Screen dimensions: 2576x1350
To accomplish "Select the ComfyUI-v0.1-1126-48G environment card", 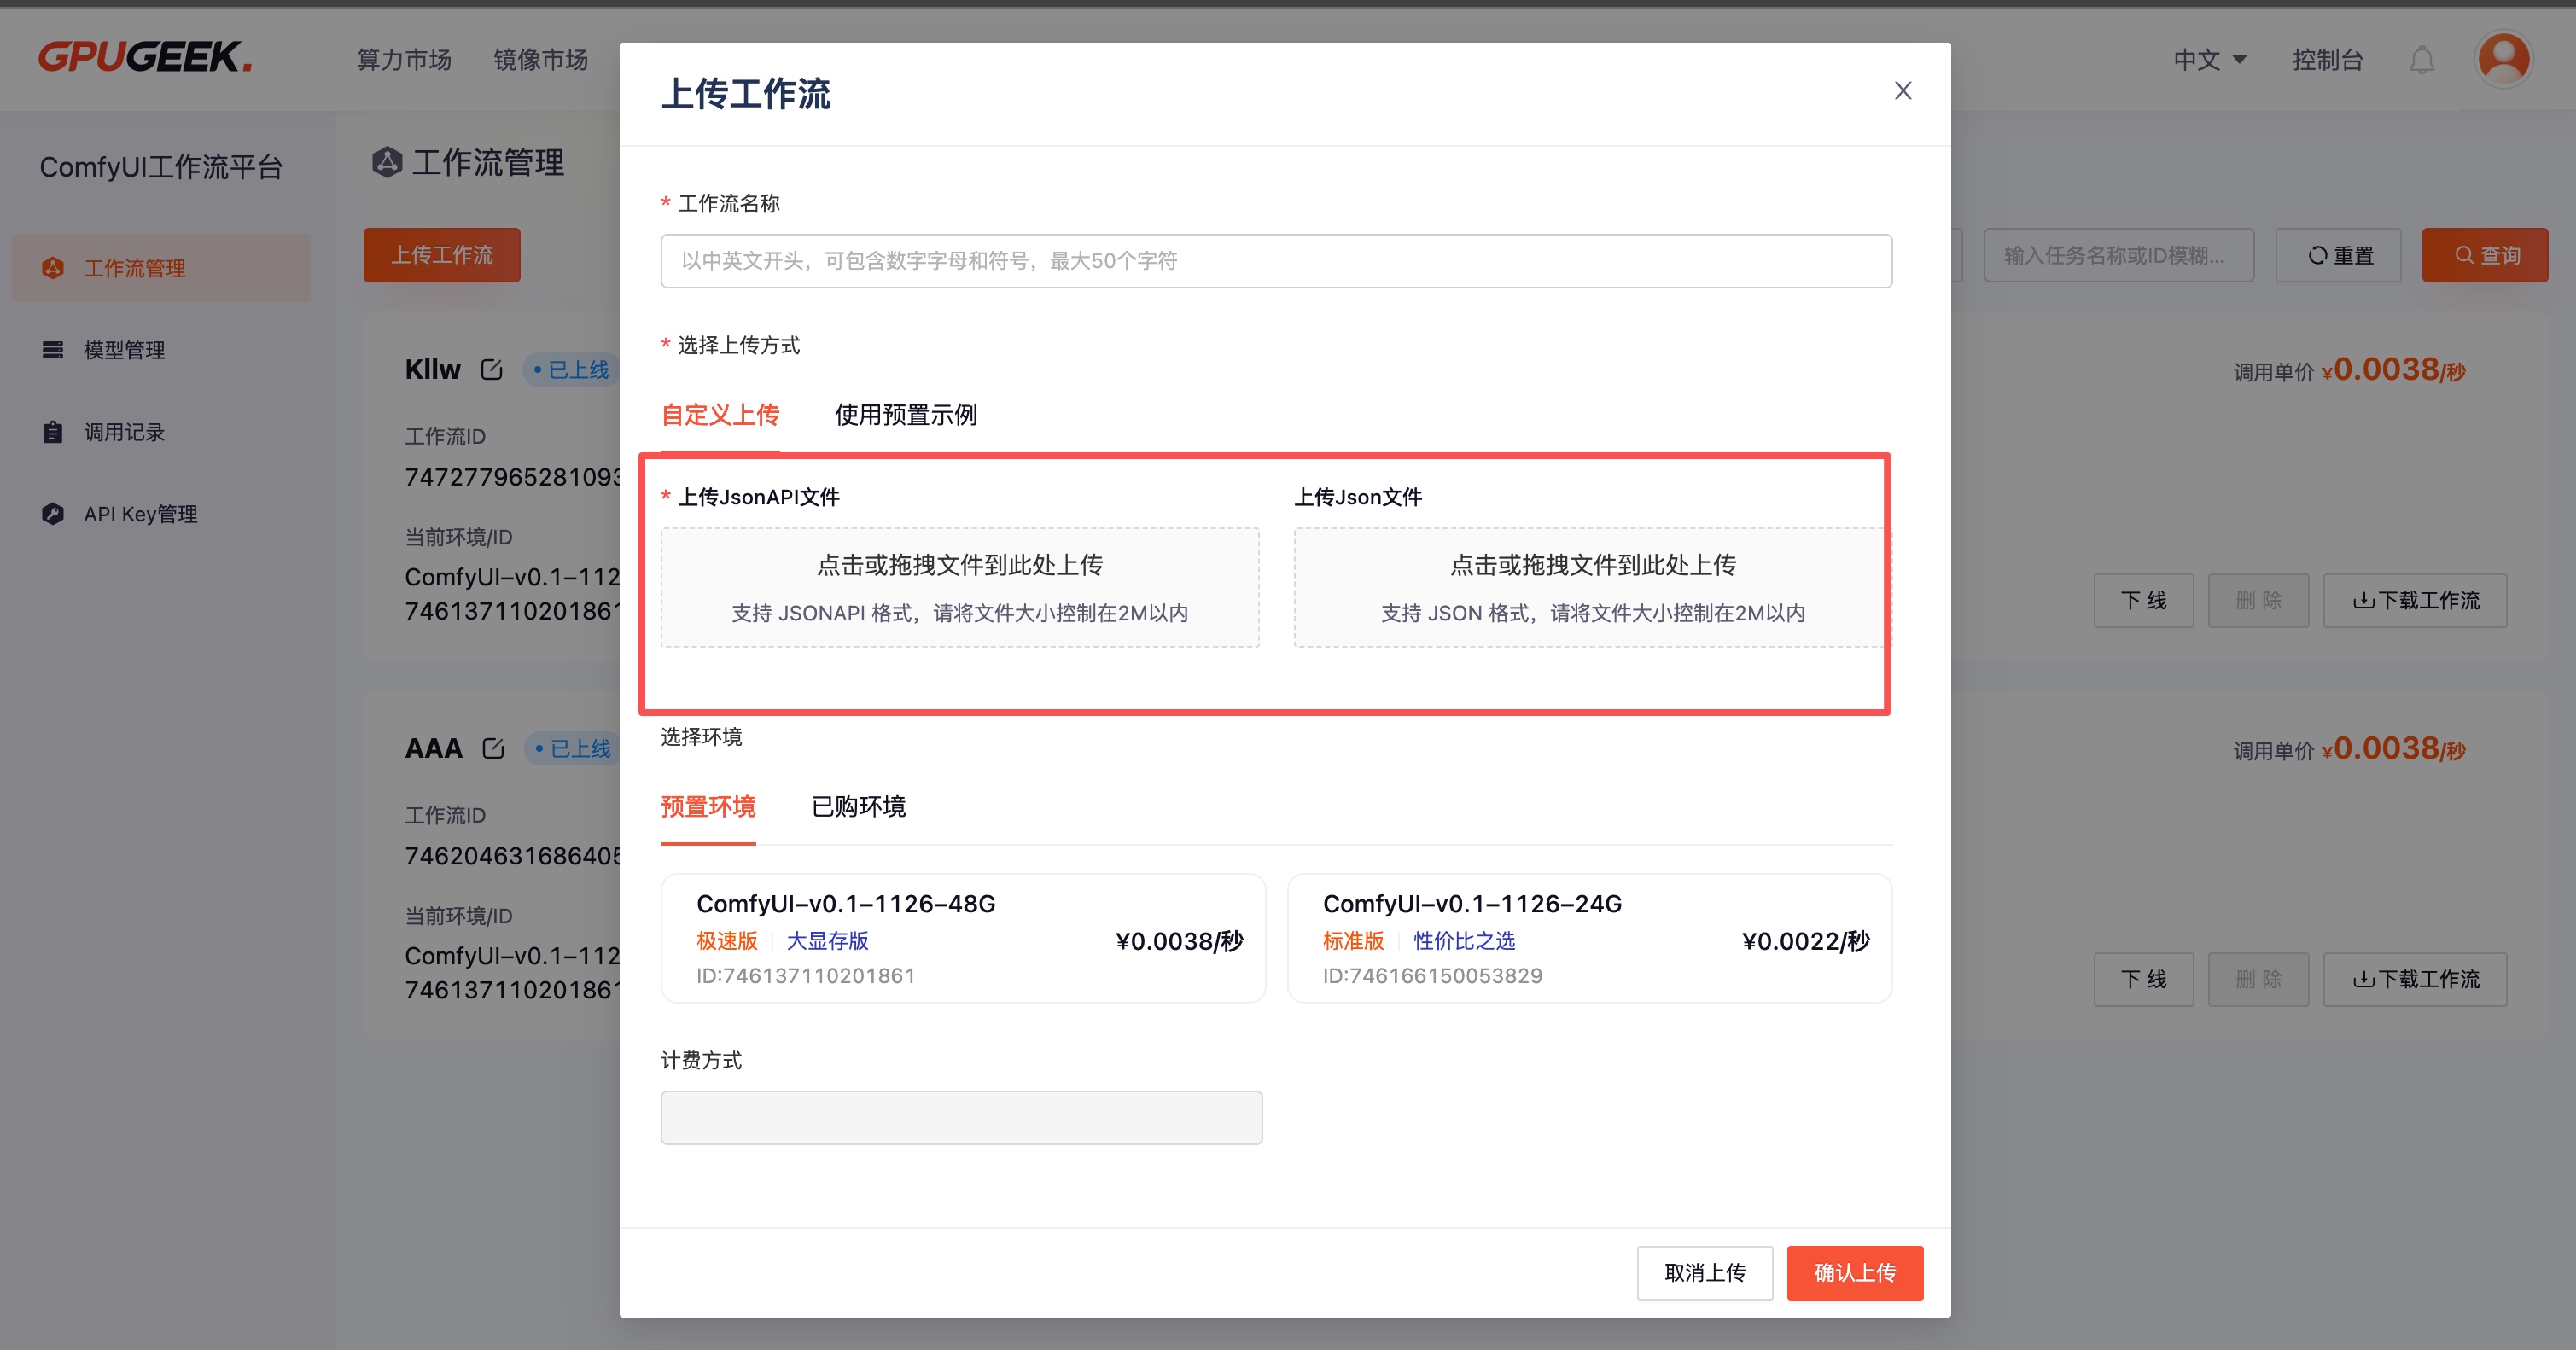I will pyautogui.click(x=962, y=938).
